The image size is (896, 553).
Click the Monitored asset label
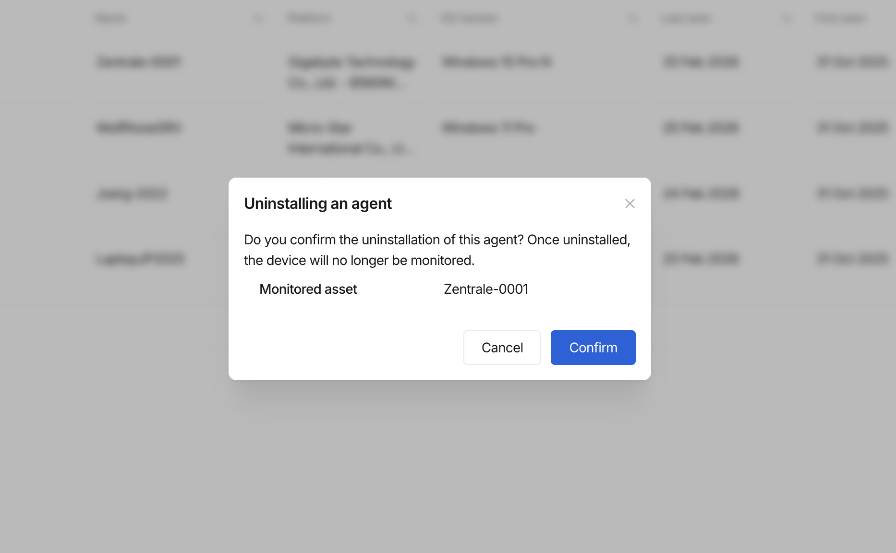[x=308, y=289]
